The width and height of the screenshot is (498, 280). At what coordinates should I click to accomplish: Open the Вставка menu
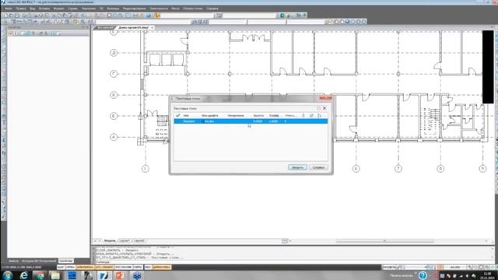(44, 9)
